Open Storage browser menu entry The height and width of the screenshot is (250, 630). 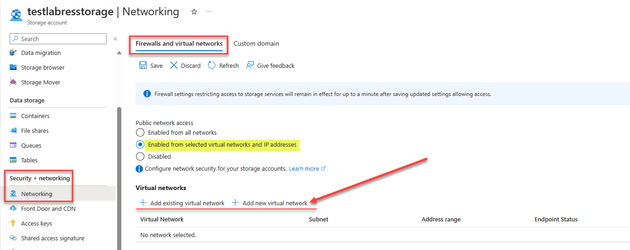pyautogui.click(x=43, y=68)
